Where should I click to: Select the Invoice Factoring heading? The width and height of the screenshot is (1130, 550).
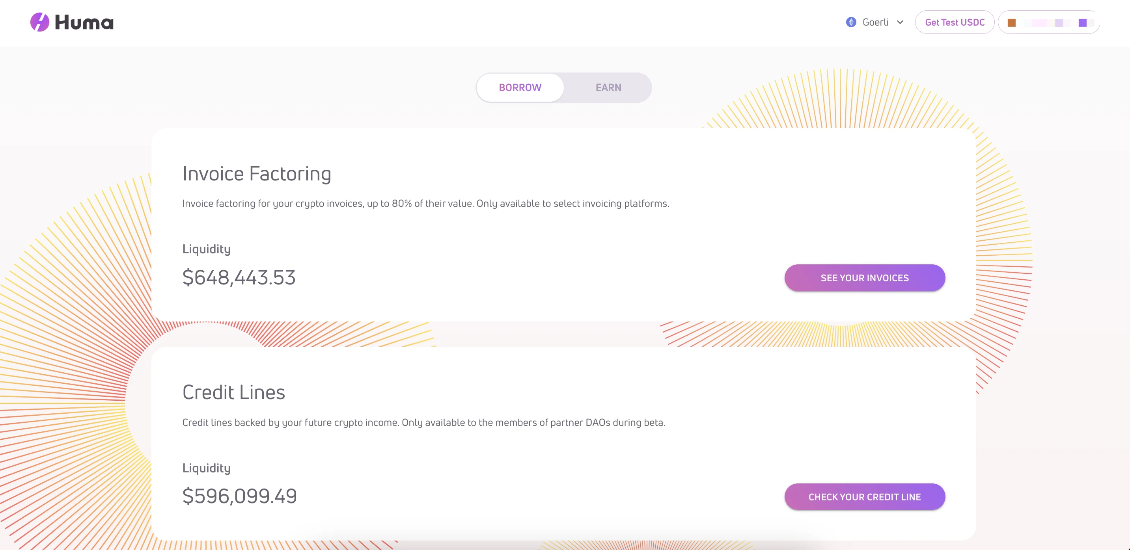257,173
